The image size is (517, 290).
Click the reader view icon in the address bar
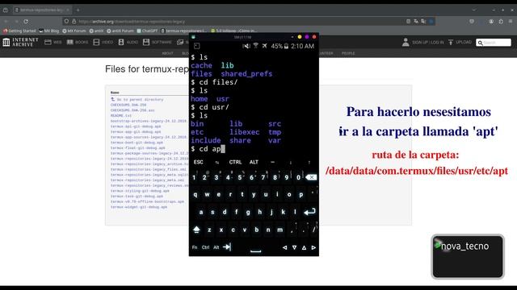tap(408, 22)
